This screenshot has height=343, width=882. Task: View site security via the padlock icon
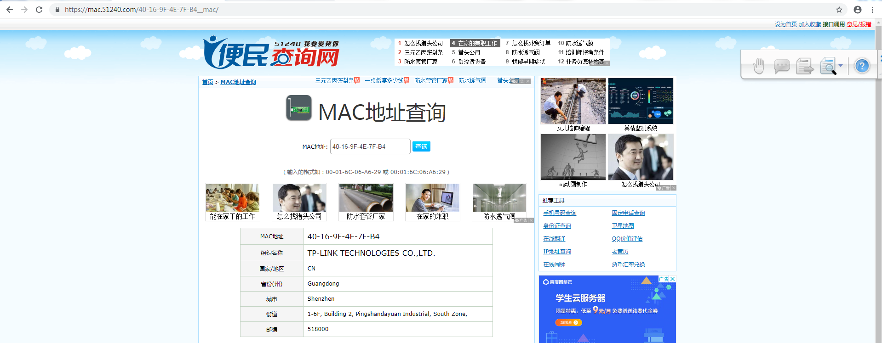click(57, 10)
